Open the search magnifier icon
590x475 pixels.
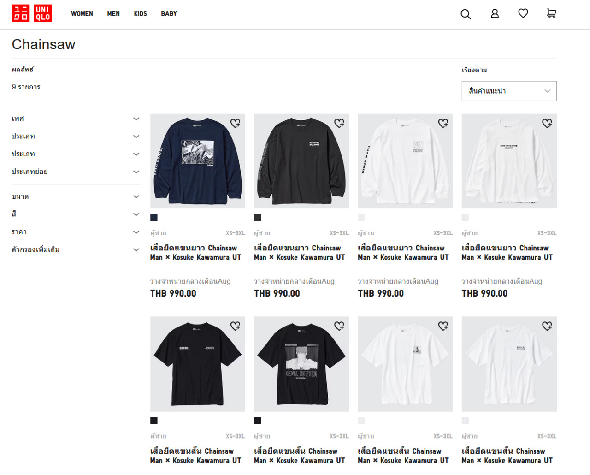tap(466, 14)
